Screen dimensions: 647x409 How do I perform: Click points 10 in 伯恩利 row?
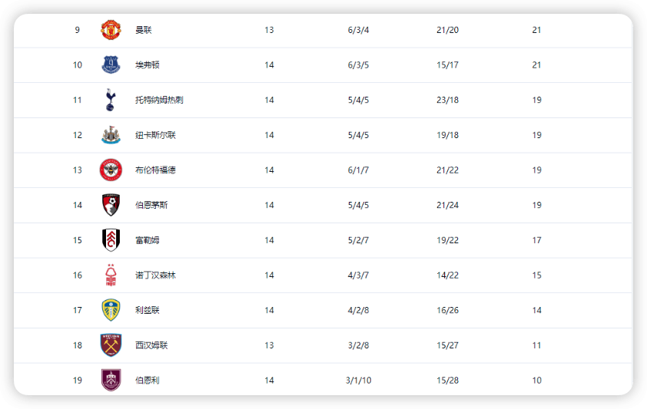(536, 380)
